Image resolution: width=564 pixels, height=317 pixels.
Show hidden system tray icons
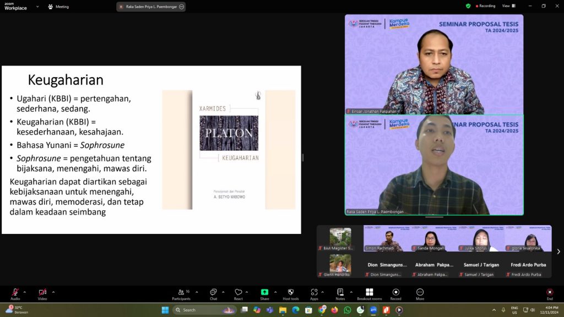tap(494, 310)
